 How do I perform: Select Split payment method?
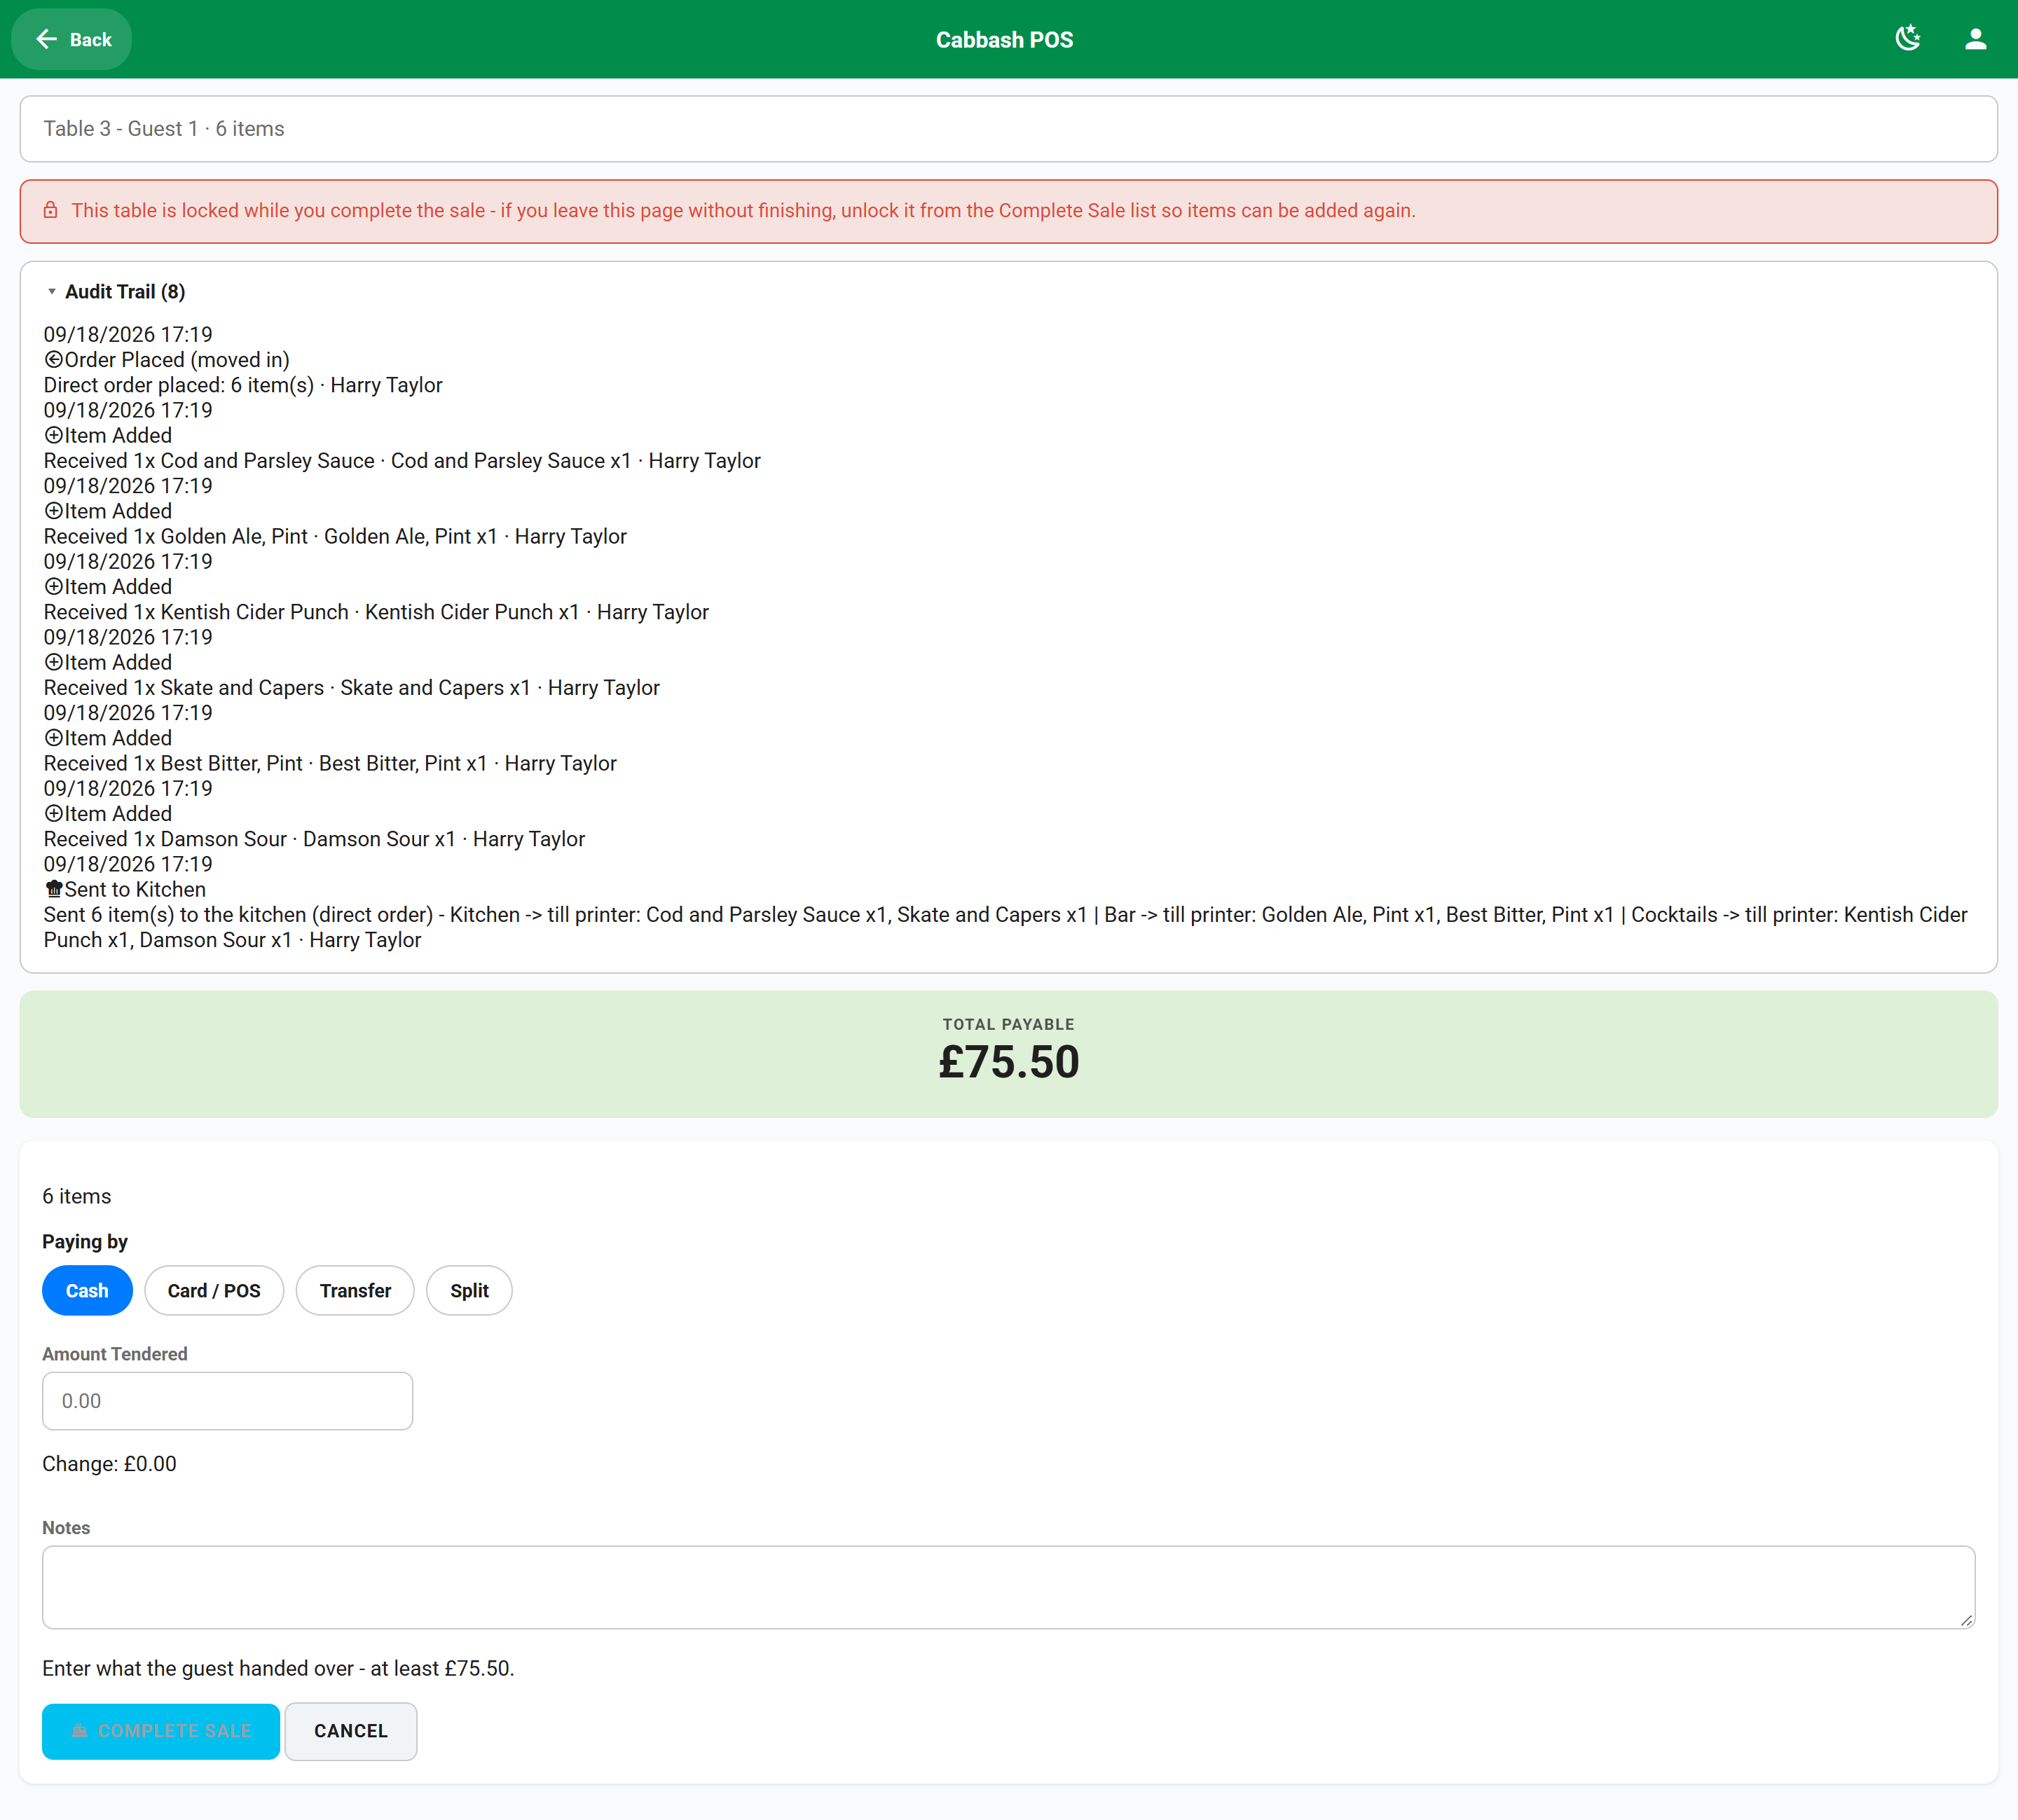pos(469,1291)
